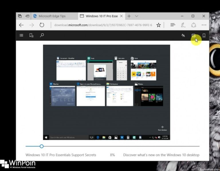Star this page as a favorite
The width and height of the screenshot is (220, 171).
158,25
